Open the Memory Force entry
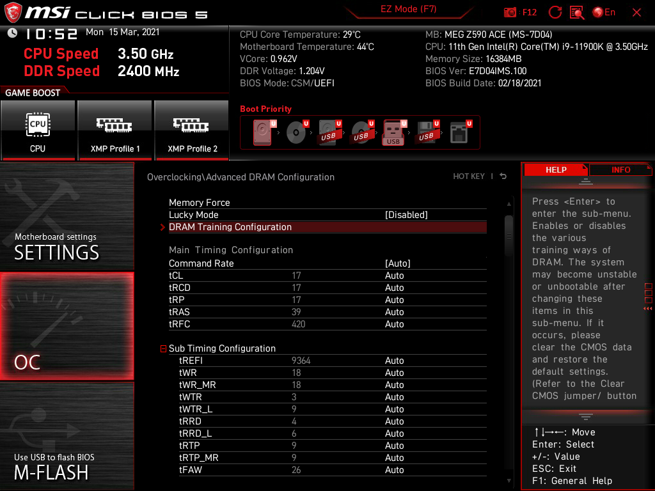The width and height of the screenshot is (655, 491). (x=327, y=203)
